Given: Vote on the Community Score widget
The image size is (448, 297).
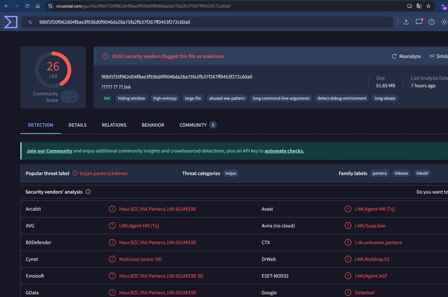Looking at the screenshot, I should 69,97.
